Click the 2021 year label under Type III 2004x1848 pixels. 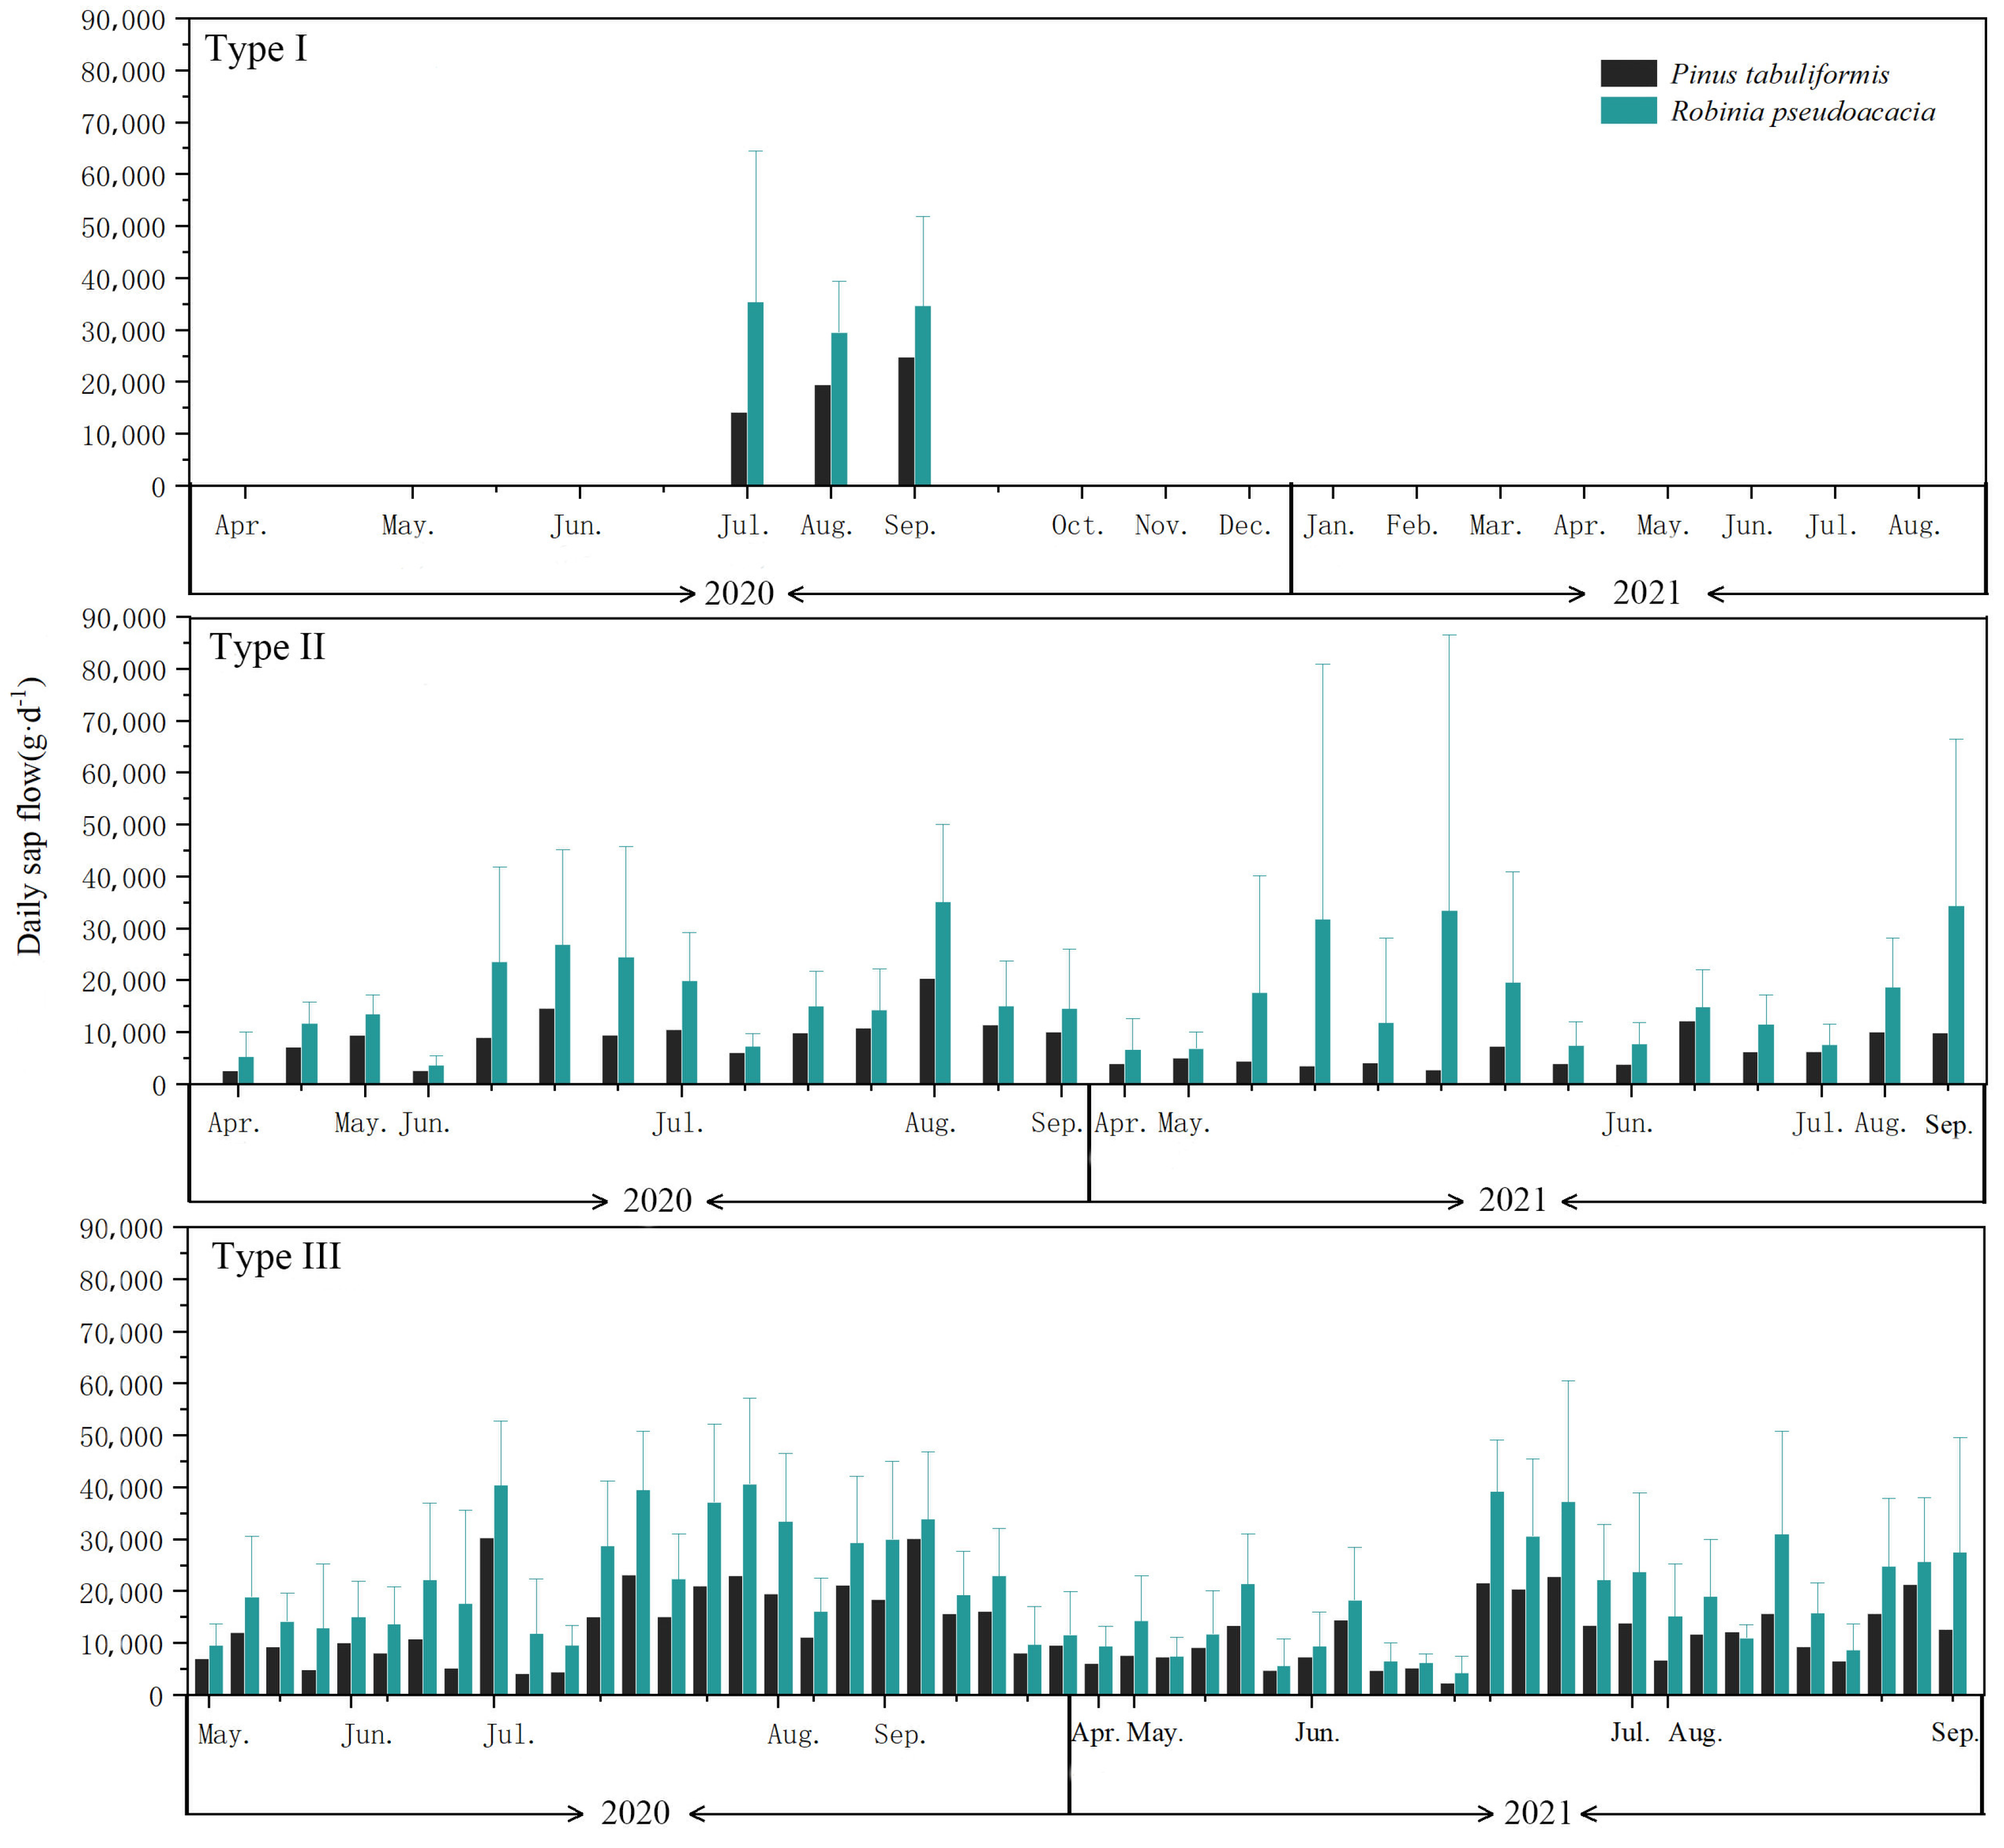[1537, 1812]
